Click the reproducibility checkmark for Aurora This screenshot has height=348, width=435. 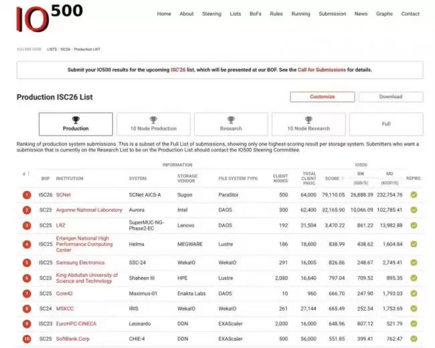click(x=414, y=210)
